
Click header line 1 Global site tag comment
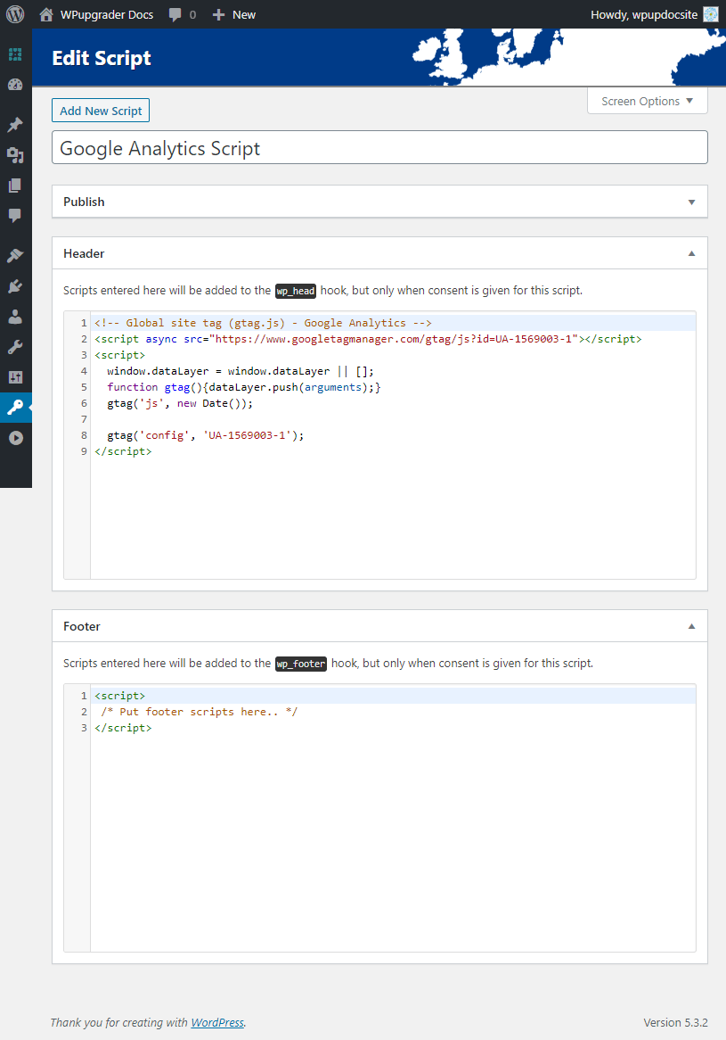pos(263,323)
